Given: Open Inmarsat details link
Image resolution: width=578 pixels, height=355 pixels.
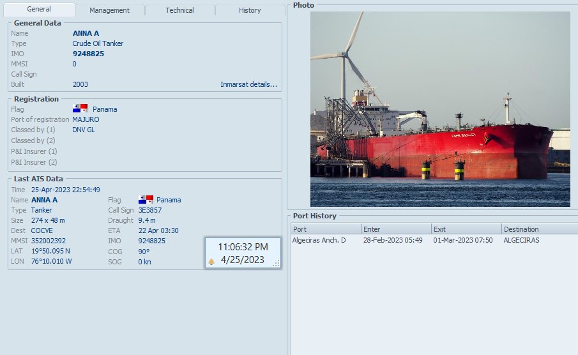Looking at the screenshot, I should (249, 84).
